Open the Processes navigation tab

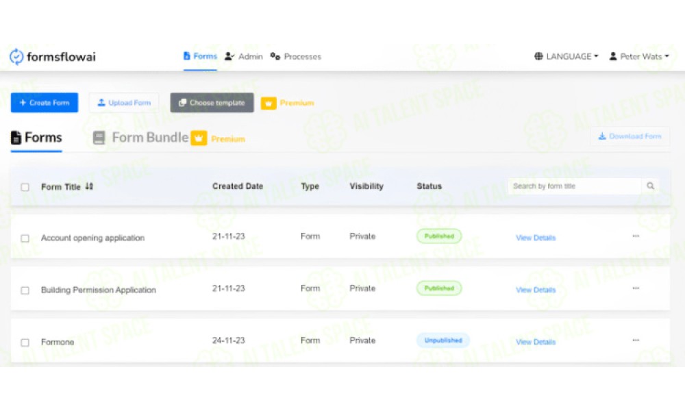[x=296, y=56]
